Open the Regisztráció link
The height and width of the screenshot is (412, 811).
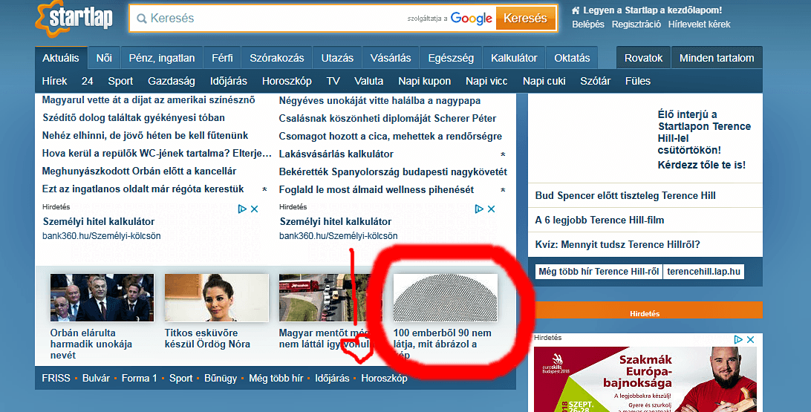click(636, 24)
